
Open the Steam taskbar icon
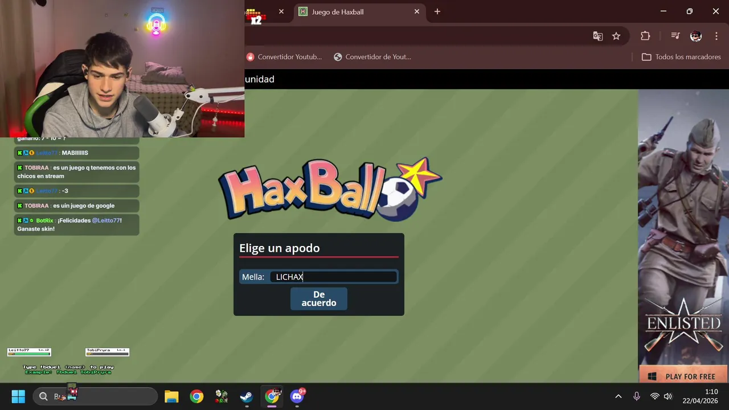point(247,396)
